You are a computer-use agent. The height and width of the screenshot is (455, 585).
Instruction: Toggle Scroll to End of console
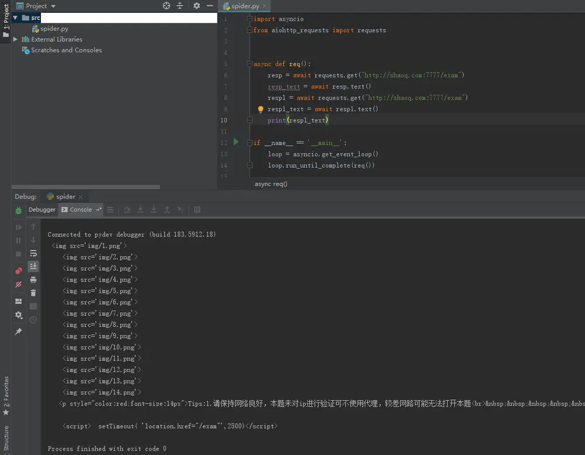tap(33, 266)
